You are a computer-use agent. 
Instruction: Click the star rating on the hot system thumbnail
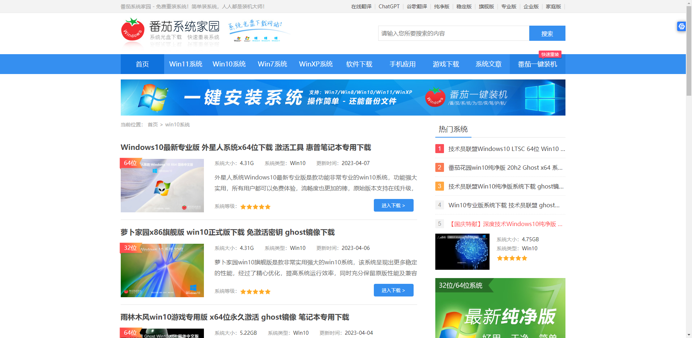coord(512,258)
